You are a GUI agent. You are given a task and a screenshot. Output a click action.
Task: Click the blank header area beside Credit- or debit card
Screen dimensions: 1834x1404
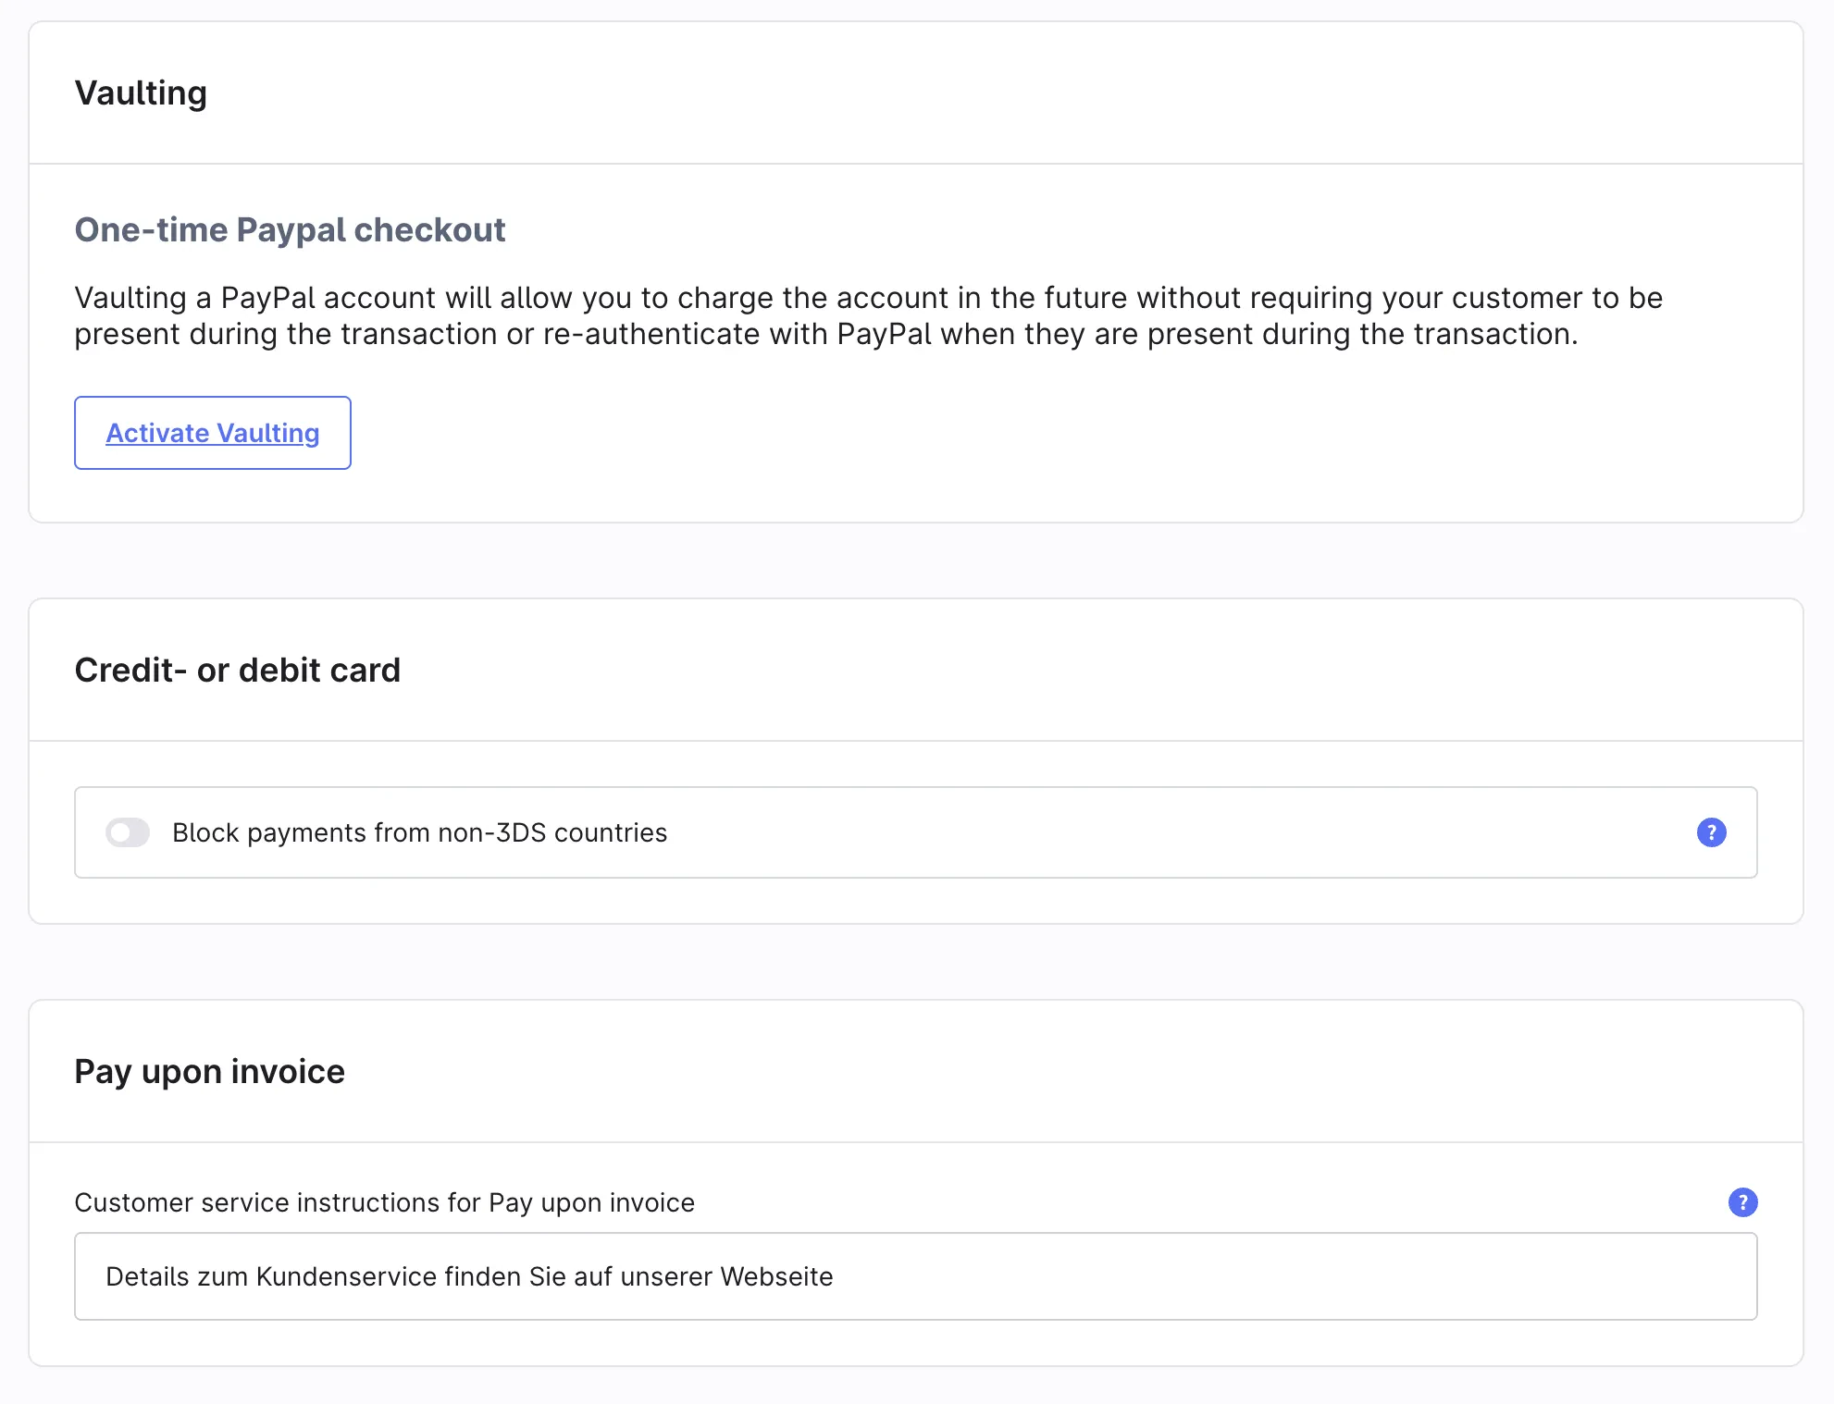pos(1110,670)
